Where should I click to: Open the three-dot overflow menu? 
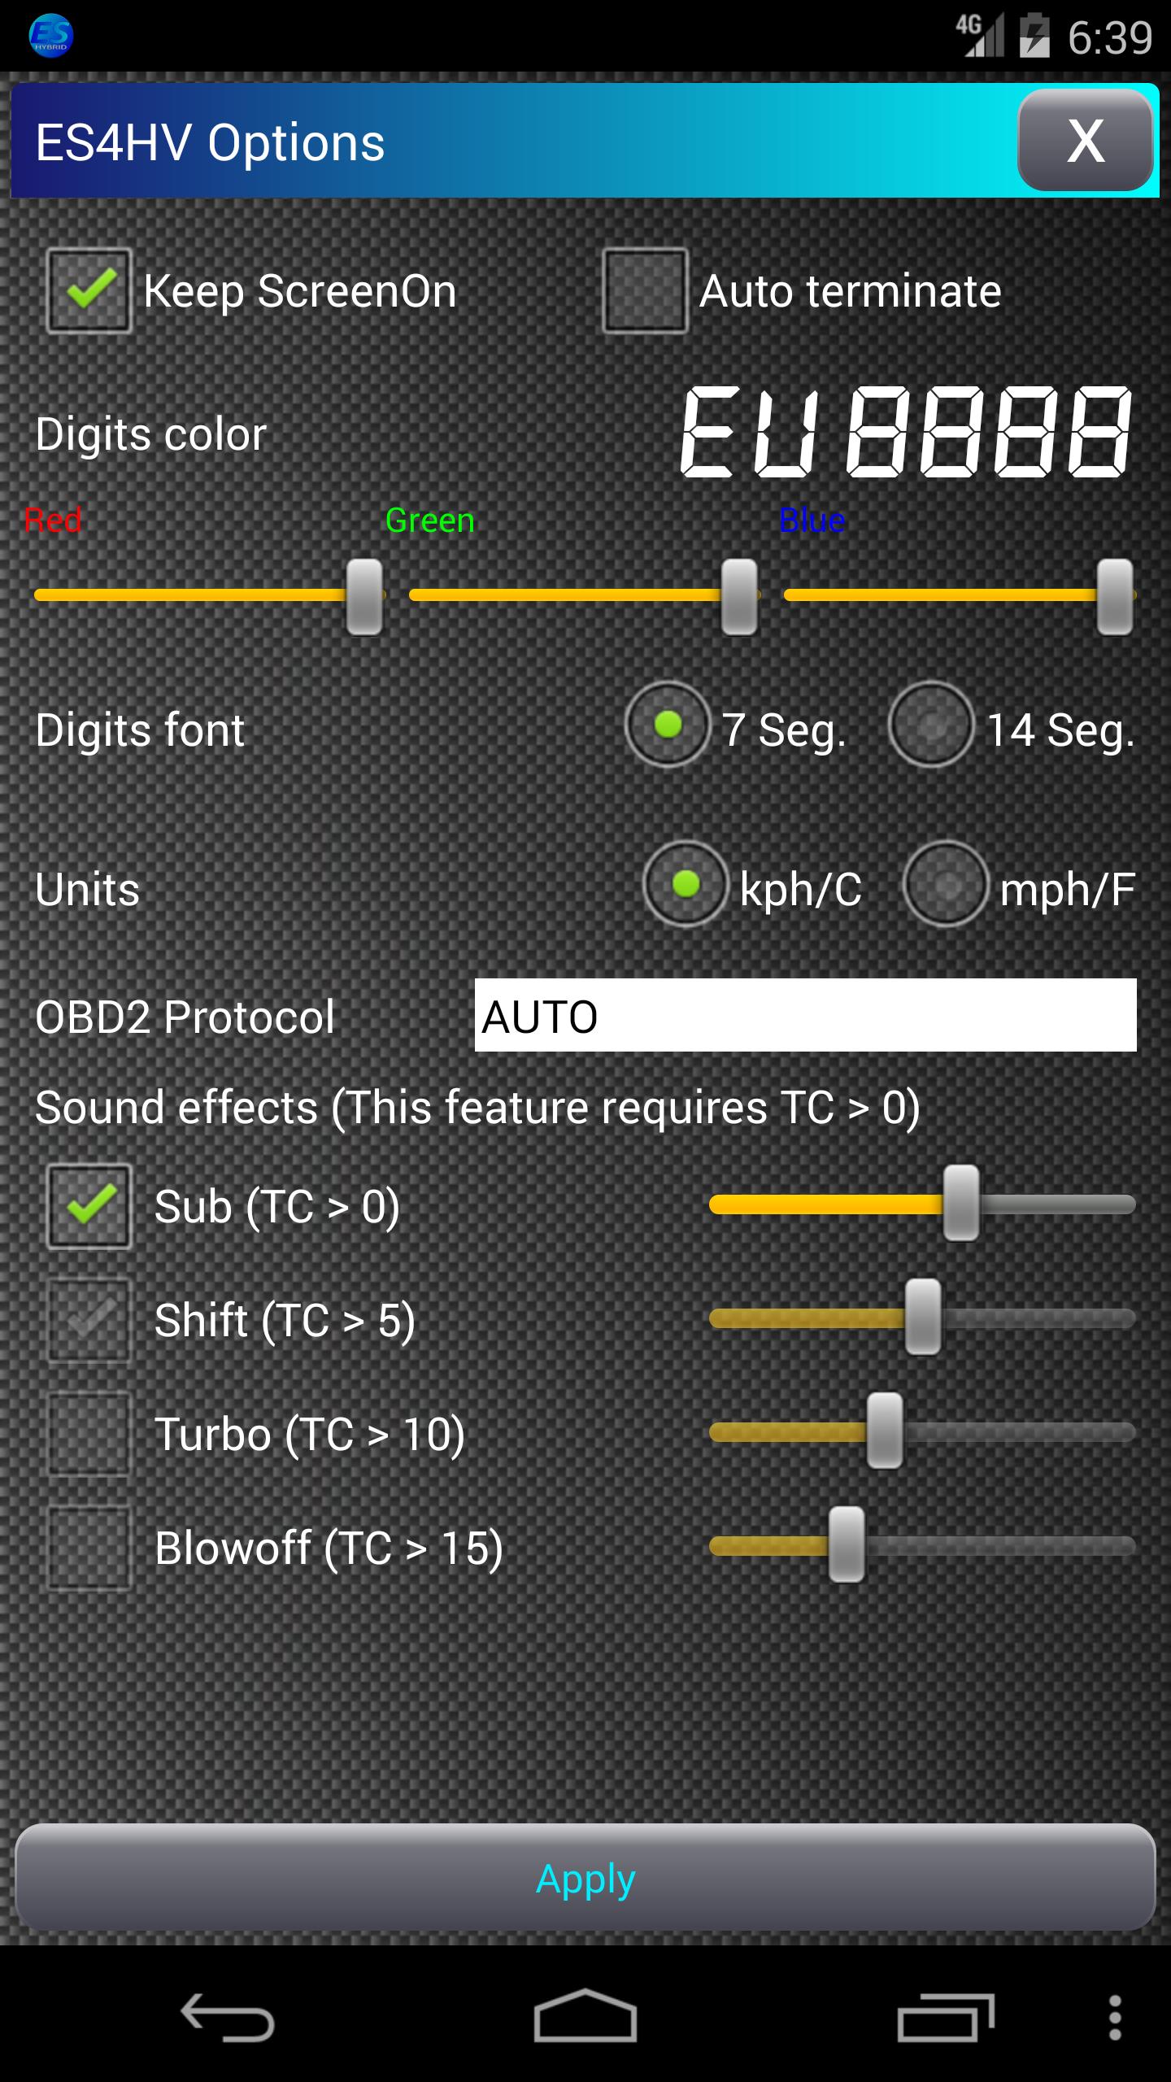click(1115, 2016)
